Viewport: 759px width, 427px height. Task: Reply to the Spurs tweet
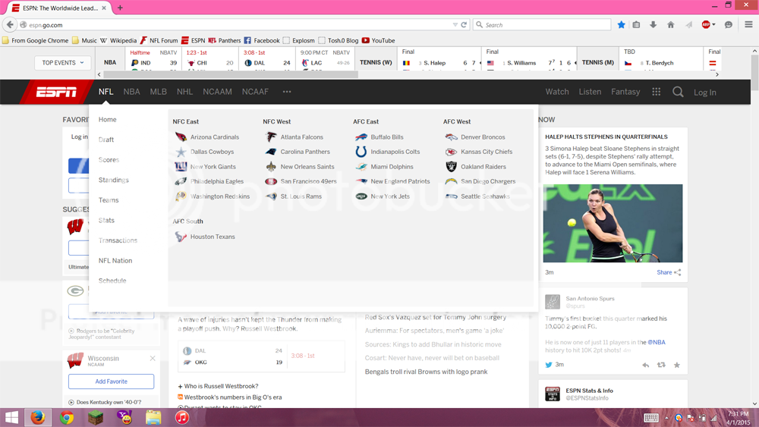click(x=646, y=365)
